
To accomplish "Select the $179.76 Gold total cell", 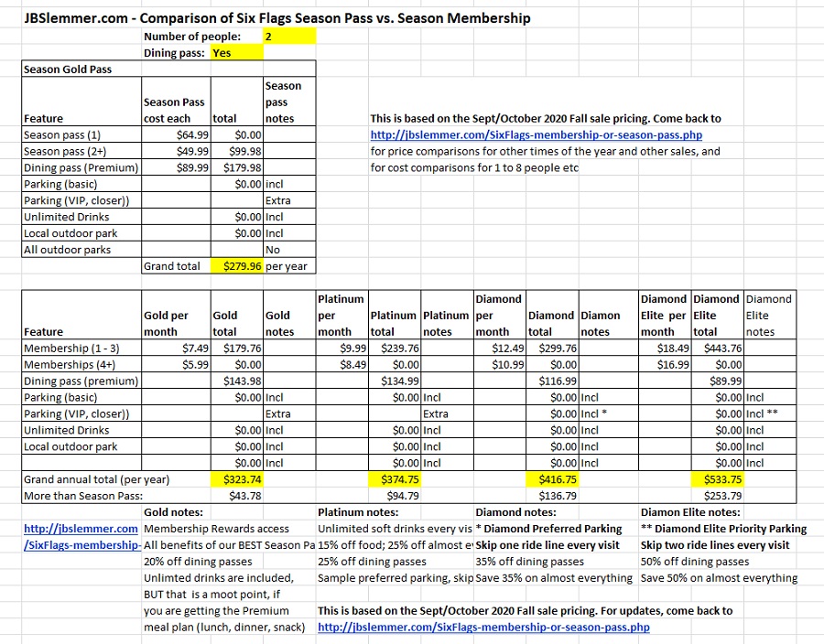I will point(237,348).
